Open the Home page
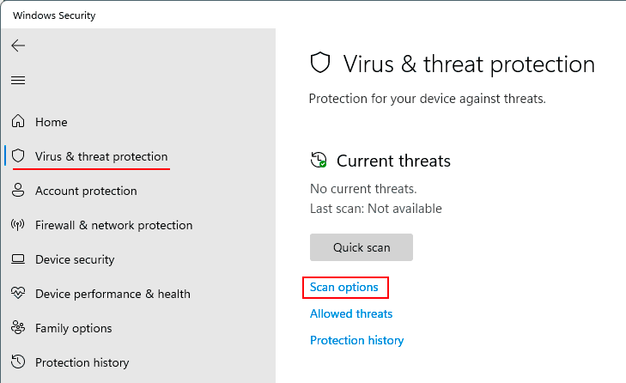626x383 pixels. 52,122
